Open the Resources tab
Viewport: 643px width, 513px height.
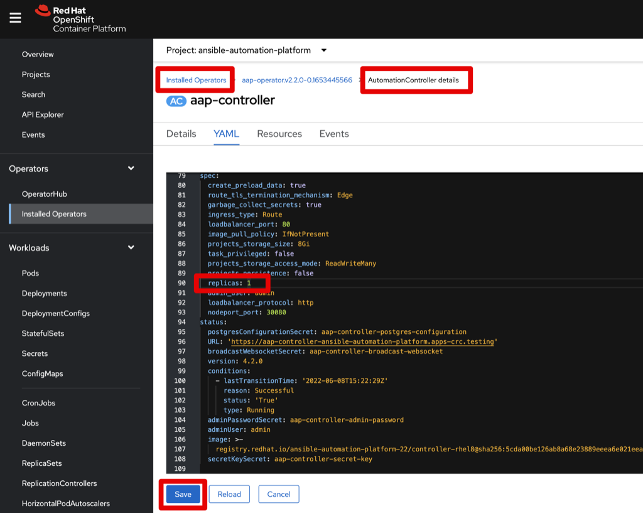(x=279, y=134)
